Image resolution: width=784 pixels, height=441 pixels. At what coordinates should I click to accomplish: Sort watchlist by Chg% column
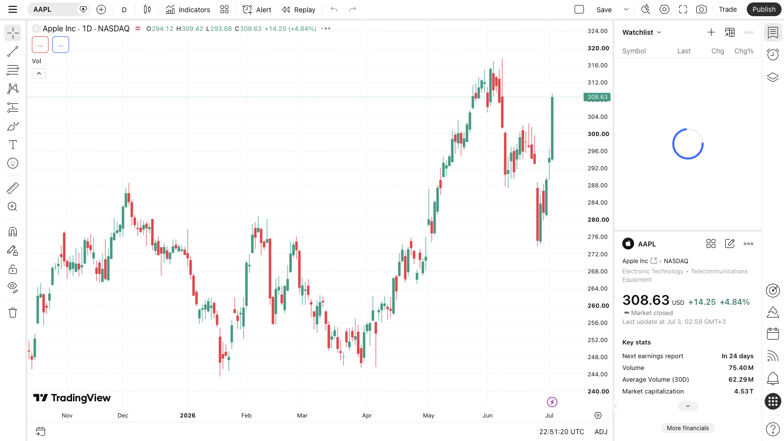click(744, 51)
